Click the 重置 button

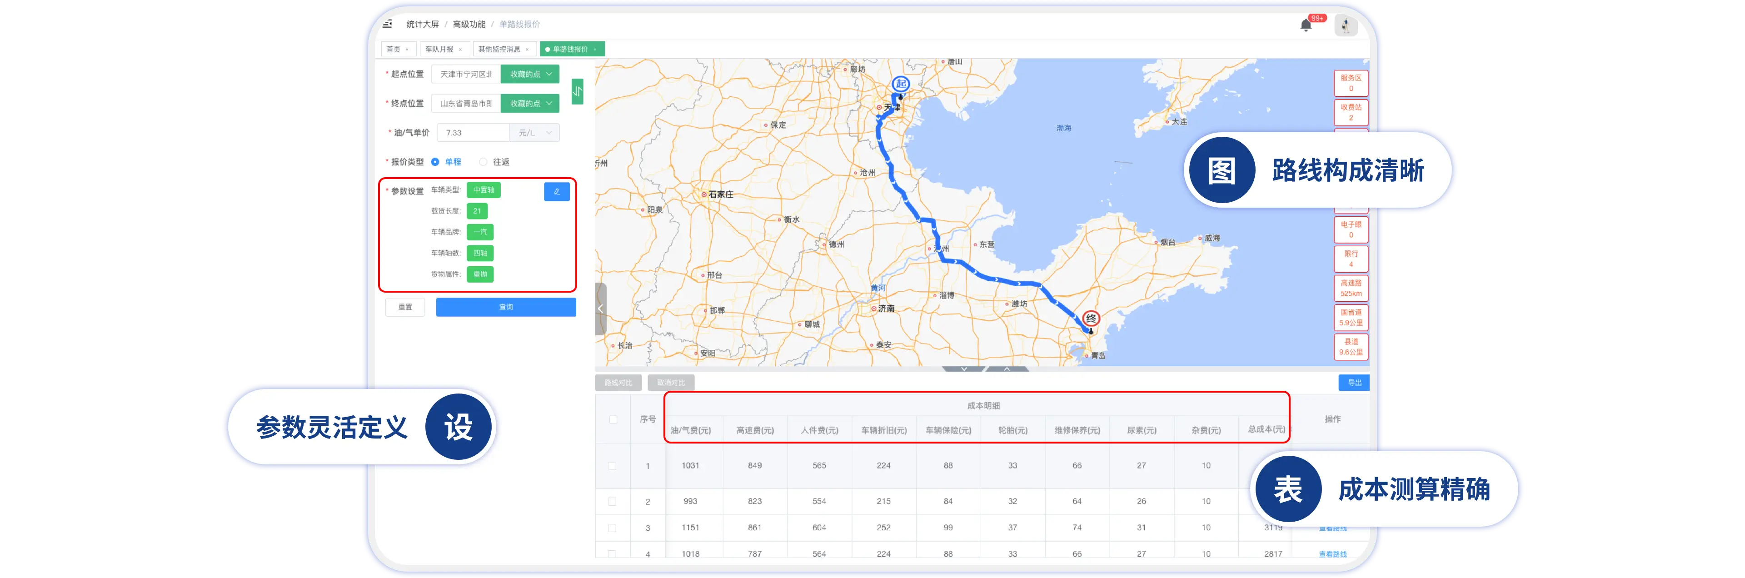pyautogui.click(x=405, y=307)
